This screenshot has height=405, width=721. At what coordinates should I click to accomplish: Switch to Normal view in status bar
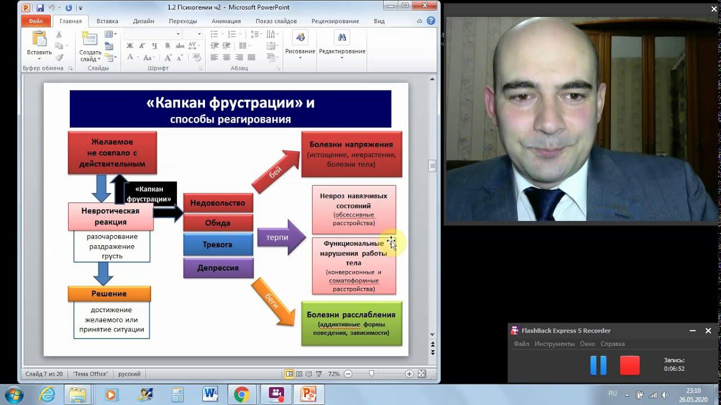coord(289,373)
